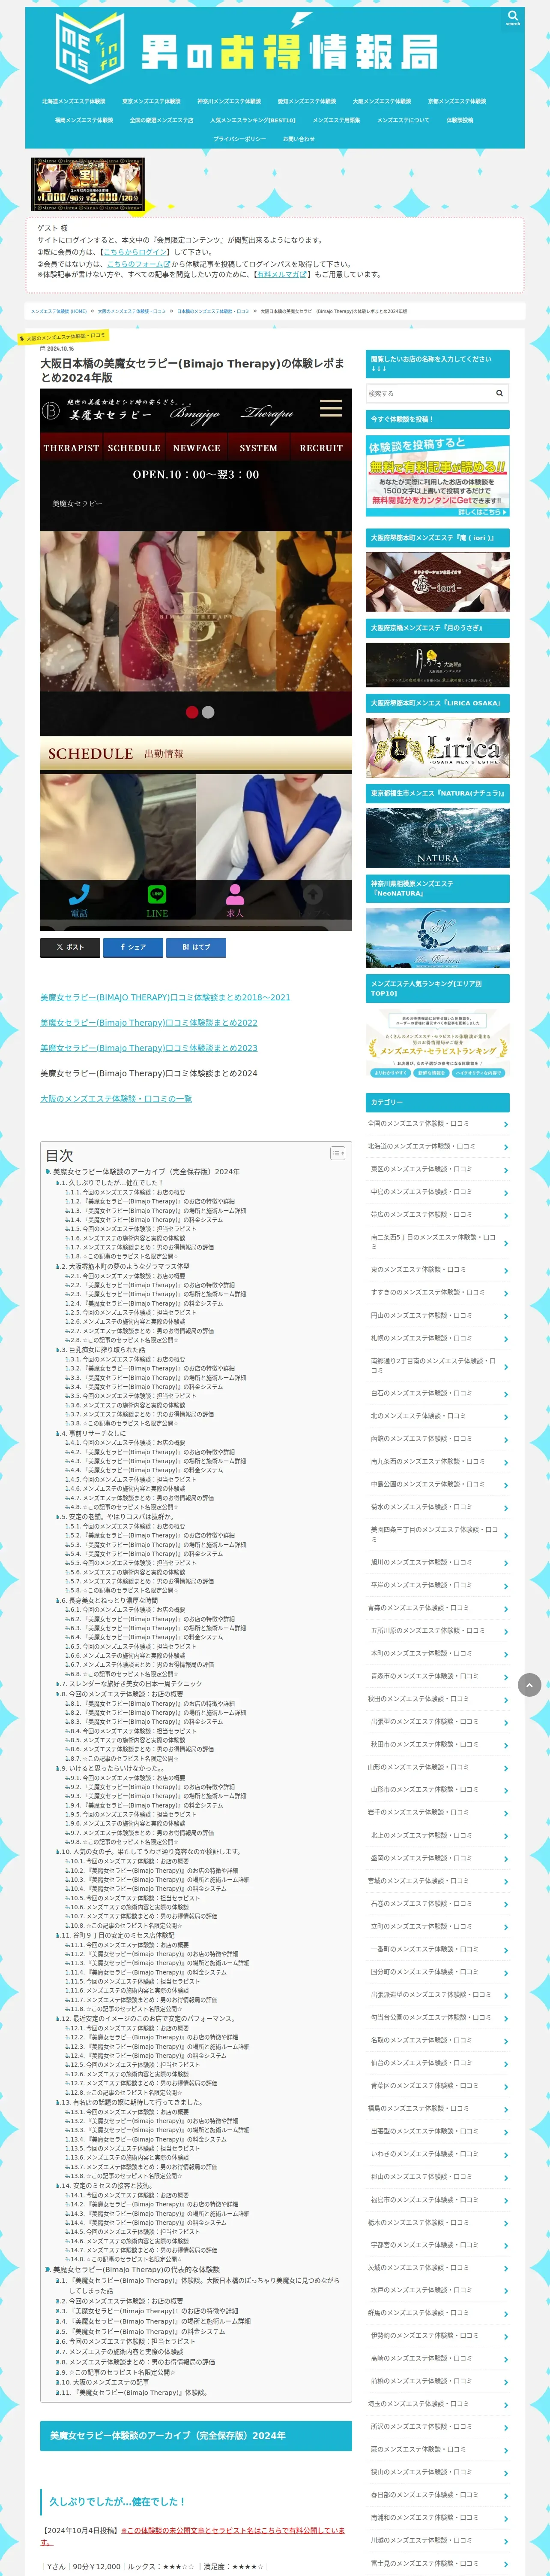Open 神奈川メンズエステ体験談 menu item
Screen dimensions: 550x2576
[x=229, y=101]
